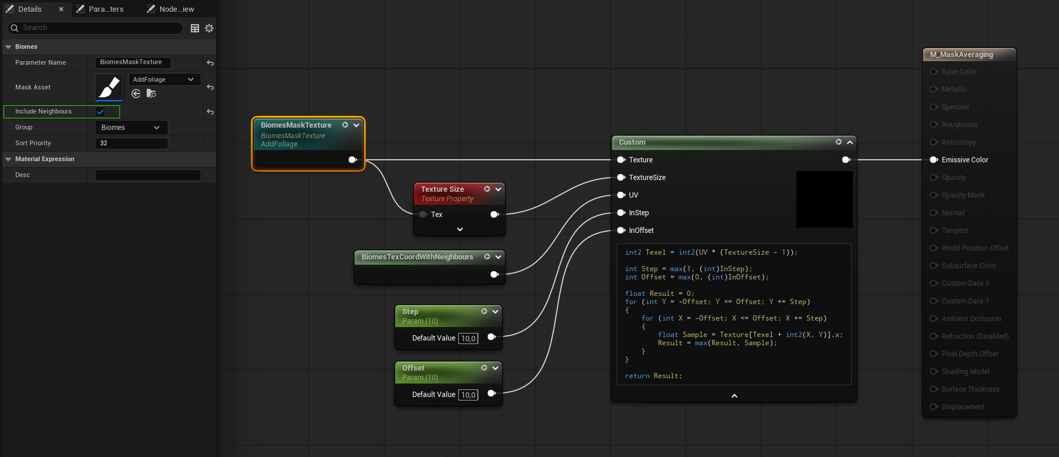The image size is (1059, 457).
Task: Click the Tex input pin on Texture Size
Action: tap(423, 214)
